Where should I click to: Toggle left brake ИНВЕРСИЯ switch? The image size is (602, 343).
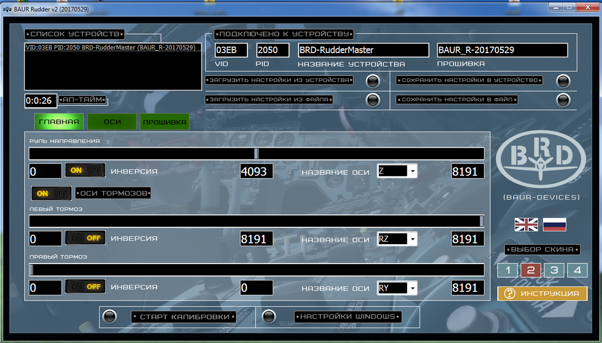(x=85, y=238)
